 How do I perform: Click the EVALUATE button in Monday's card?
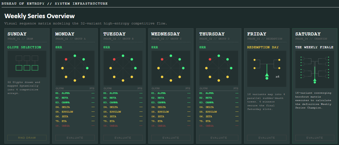(x=75, y=138)
